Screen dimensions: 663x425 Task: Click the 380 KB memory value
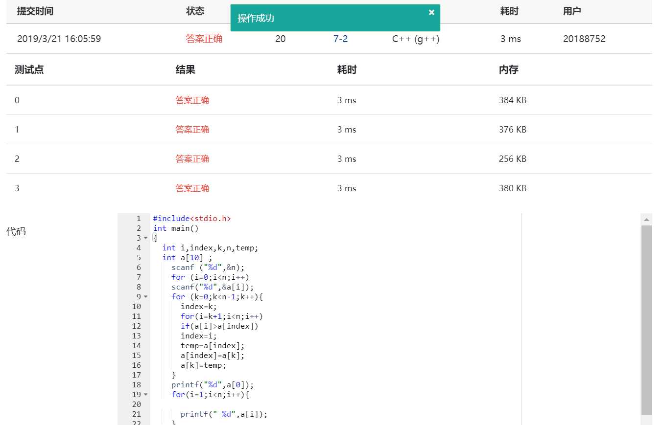(x=513, y=188)
